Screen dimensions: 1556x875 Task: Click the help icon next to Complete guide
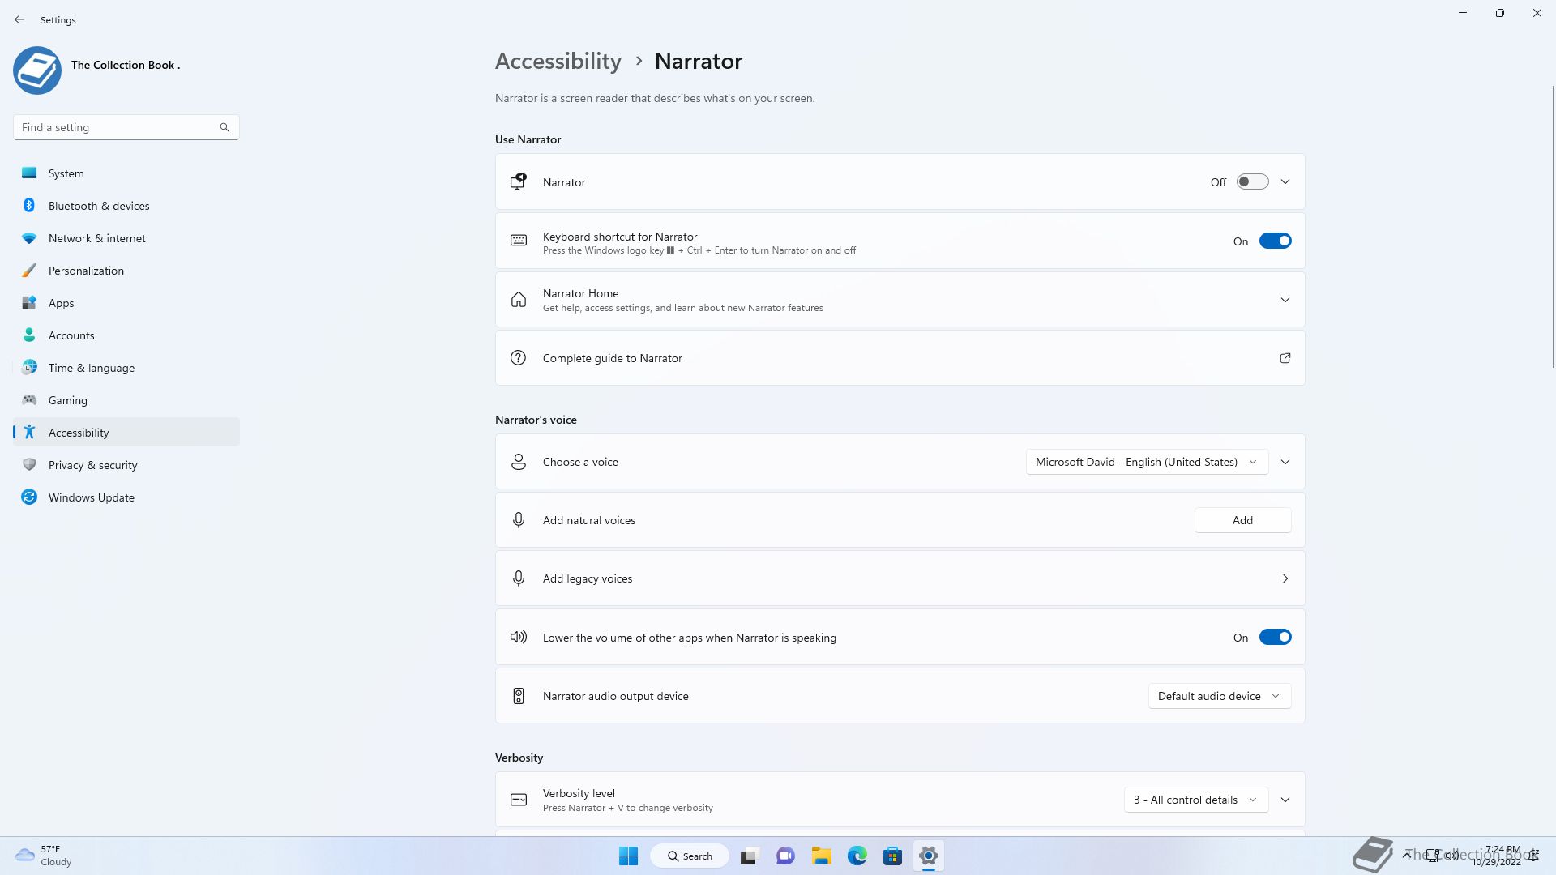click(x=519, y=358)
